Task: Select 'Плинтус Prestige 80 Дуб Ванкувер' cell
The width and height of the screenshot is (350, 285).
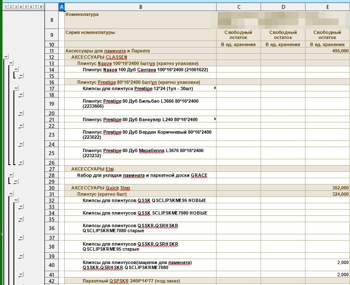Action: pyautogui.click(x=141, y=119)
